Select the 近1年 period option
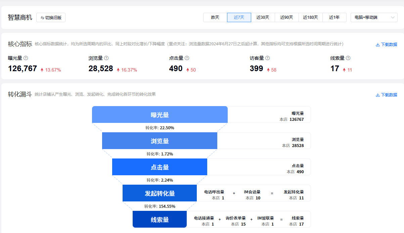 [x=334, y=17]
